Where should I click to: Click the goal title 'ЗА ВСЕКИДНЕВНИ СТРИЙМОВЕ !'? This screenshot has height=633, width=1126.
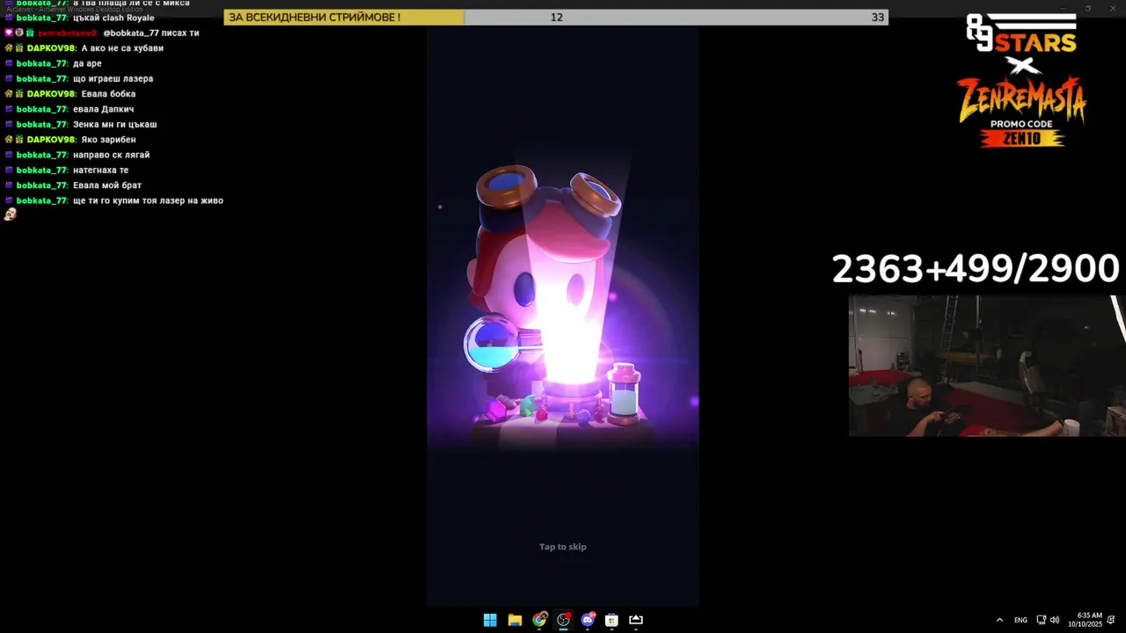(315, 18)
